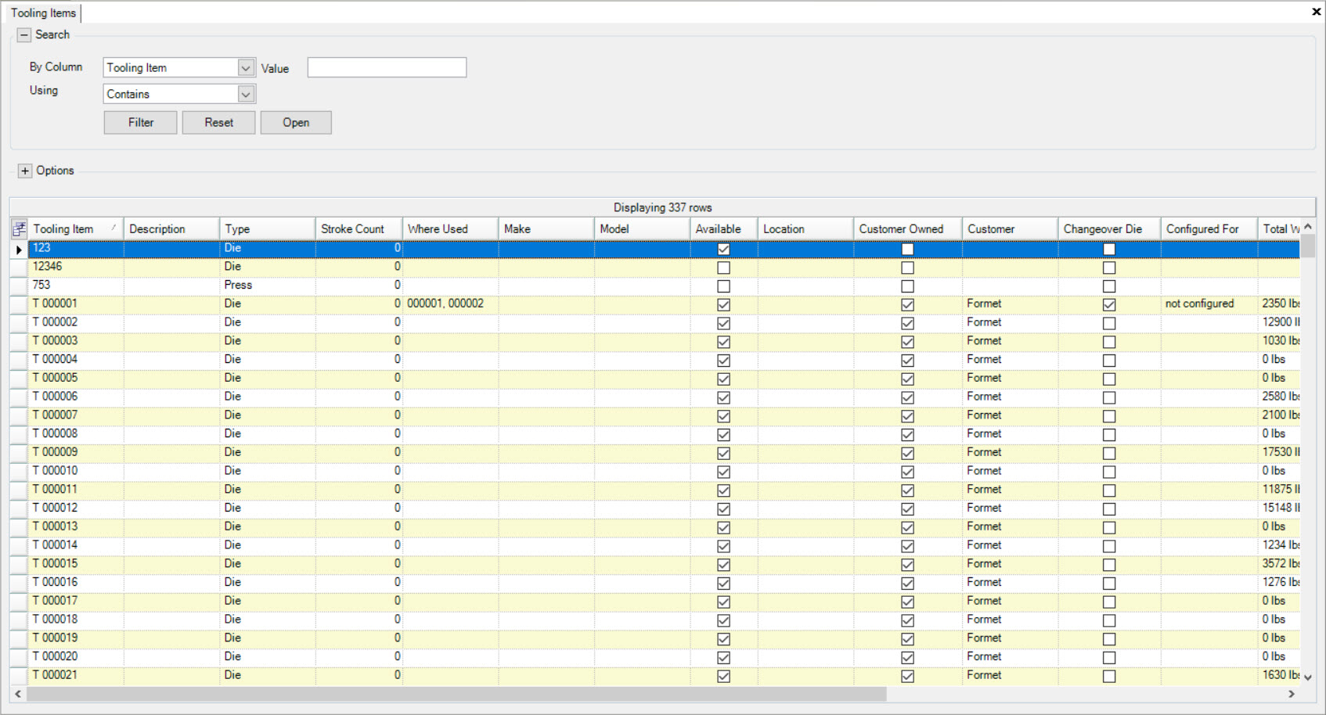The image size is (1326, 715).
Task: Expand the Options section
Action: click(25, 171)
